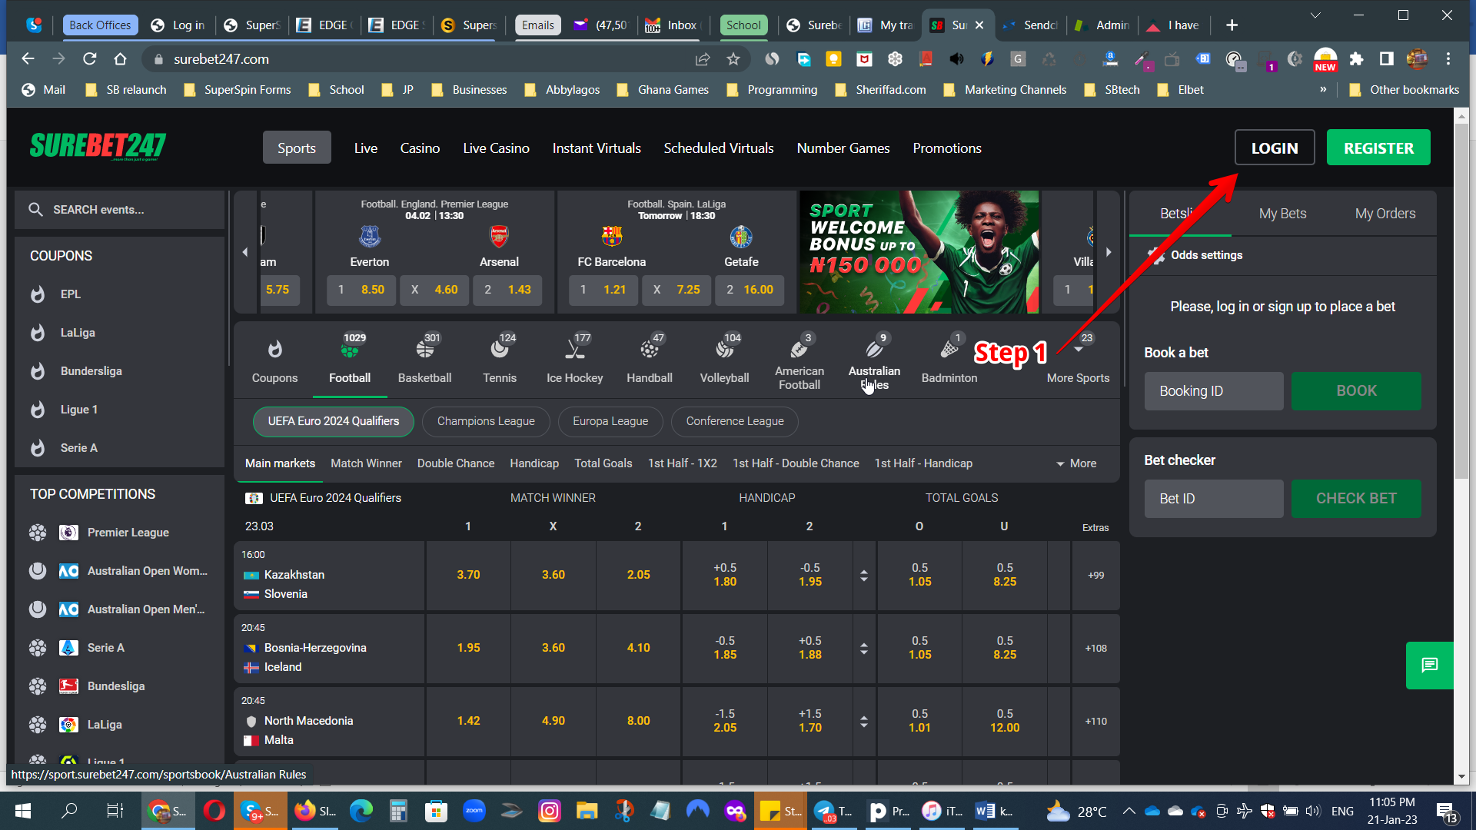Screen dimensions: 1476x830
Task: Open browser Extensions puzzle icon
Action: pyautogui.click(x=1356, y=59)
